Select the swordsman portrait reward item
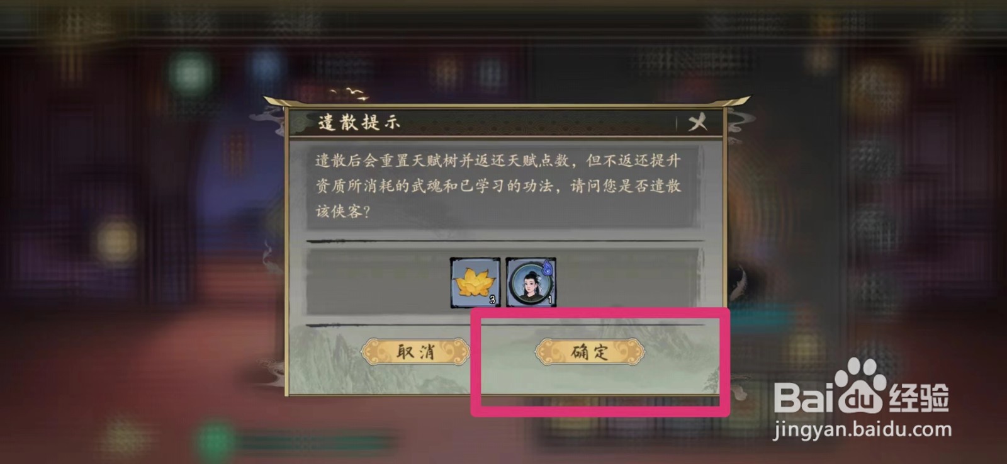This screenshot has width=1007, height=464. point(531,282)
